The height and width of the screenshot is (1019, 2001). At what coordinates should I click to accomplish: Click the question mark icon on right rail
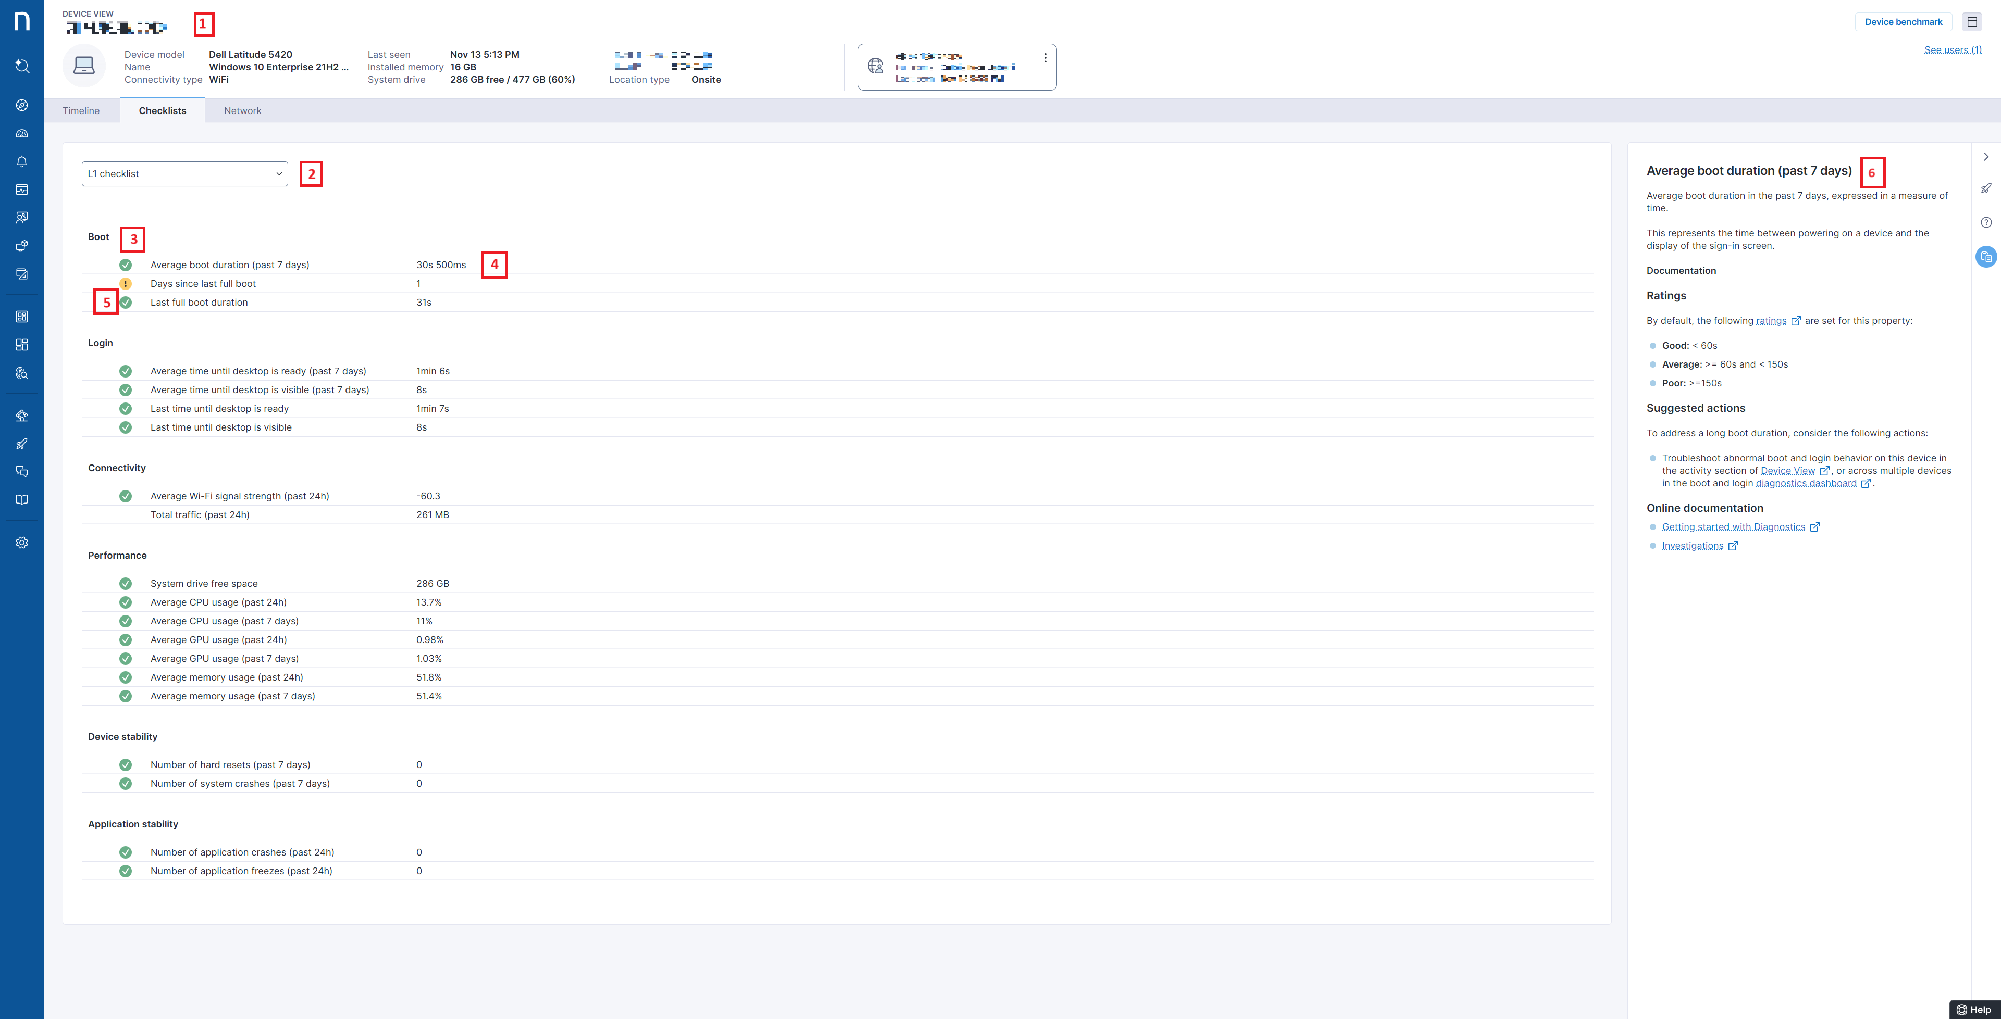pos(1985,223)
